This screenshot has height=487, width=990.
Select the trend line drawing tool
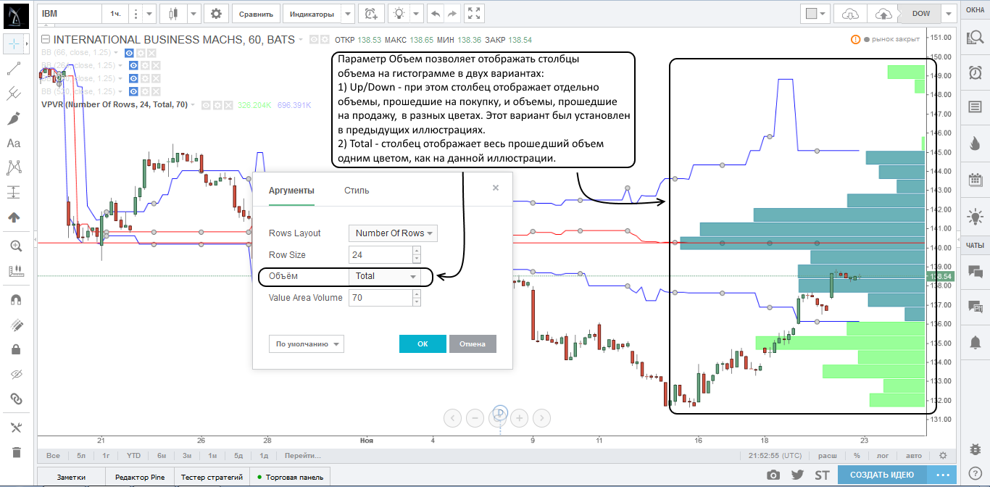(14, 69)
